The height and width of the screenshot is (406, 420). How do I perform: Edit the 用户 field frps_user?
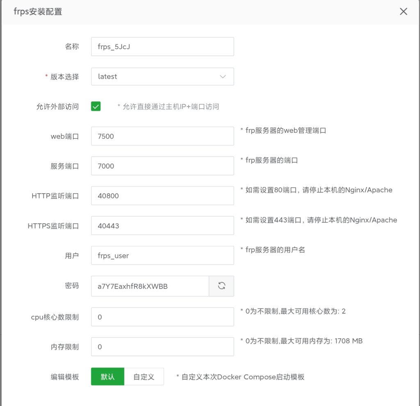point(162,255)
